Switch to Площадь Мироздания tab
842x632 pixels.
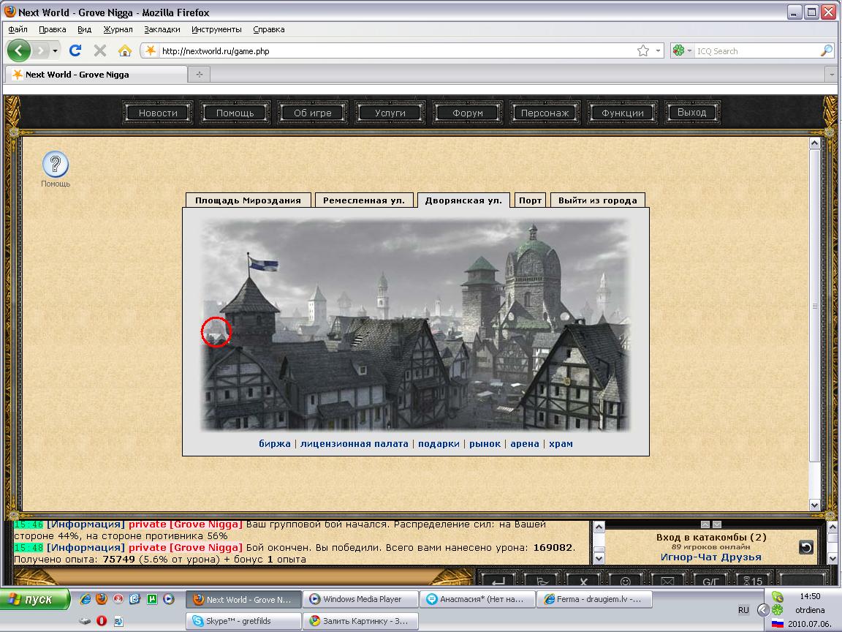click(248, 200)
